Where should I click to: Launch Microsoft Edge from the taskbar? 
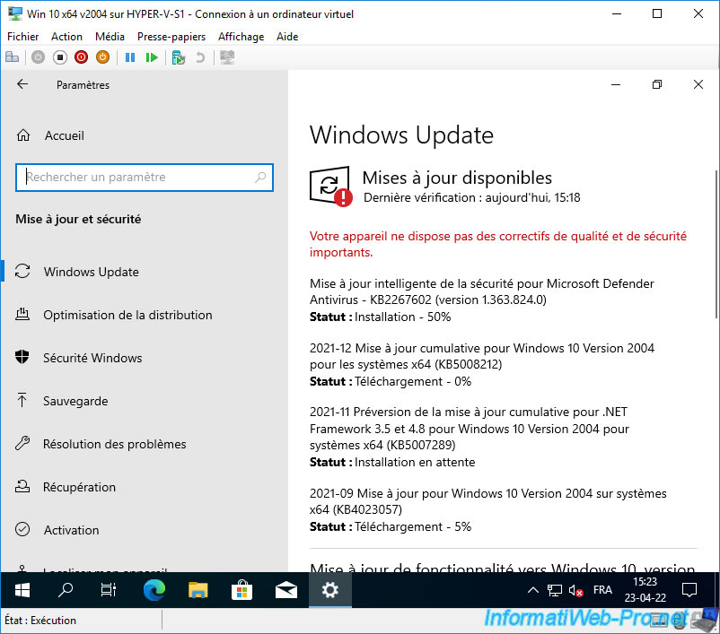tap(154, 590)
